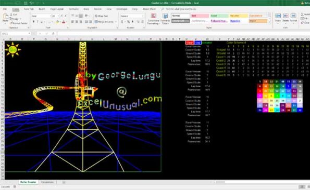The width and height of the screenshot is (310, 190).
Task: Turn on Wrap Text
Action: coord(101,16)
